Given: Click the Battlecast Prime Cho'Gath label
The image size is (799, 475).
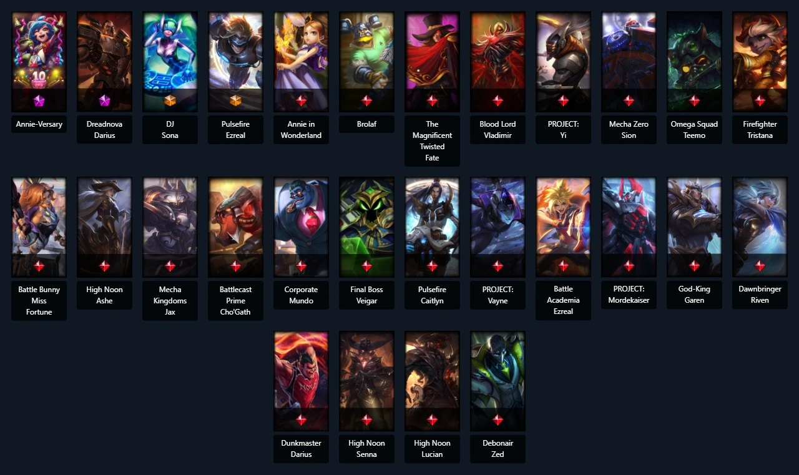Looking at the screenshot, I should pos(235,300).
